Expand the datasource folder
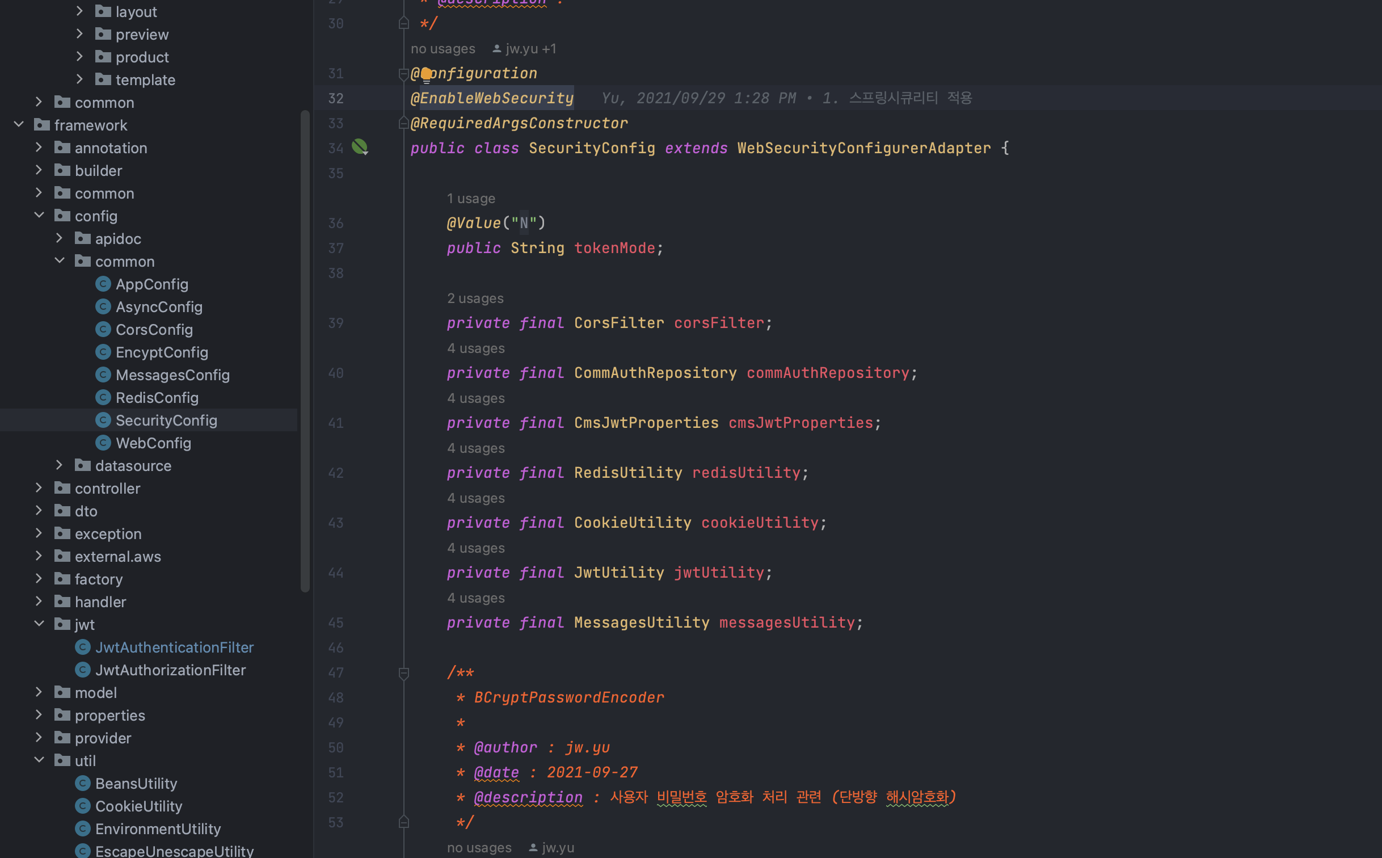1382x858 pixels. (59, 465)
